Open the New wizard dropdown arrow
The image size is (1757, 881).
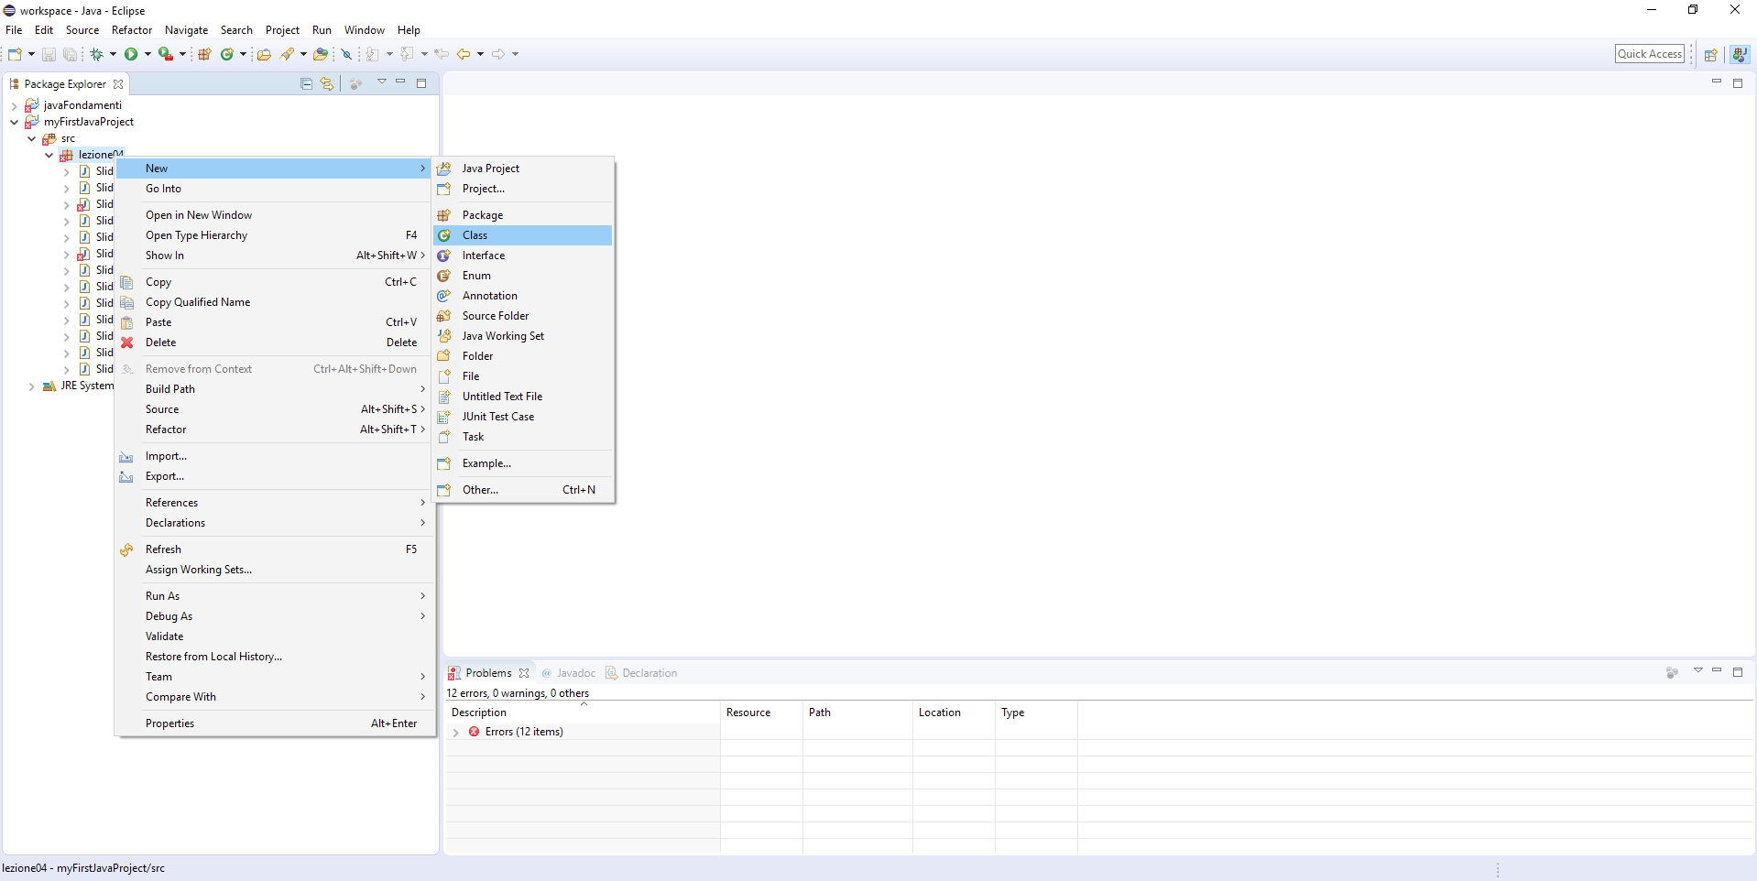coord(31,54)
